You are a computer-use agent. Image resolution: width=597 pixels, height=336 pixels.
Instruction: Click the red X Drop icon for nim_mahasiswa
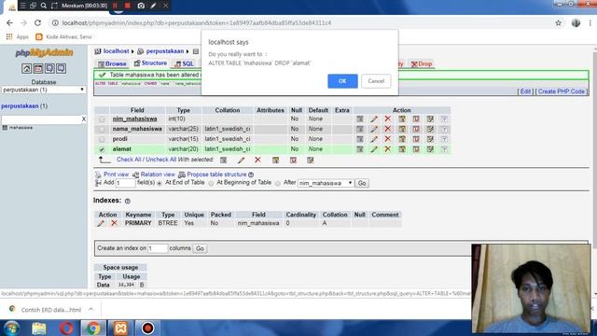pyautogui.click(x=388, y=119)
